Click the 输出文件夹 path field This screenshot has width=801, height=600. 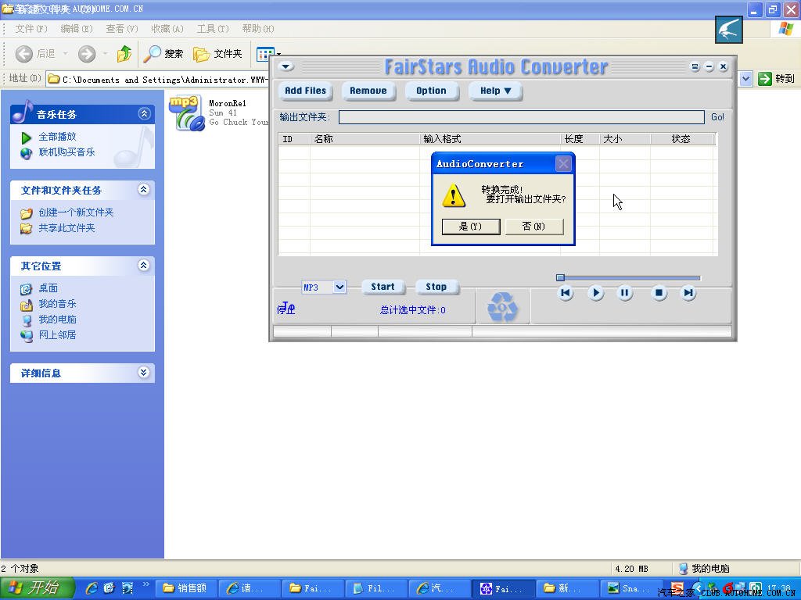pyautogui.click(x=521, y=117)
